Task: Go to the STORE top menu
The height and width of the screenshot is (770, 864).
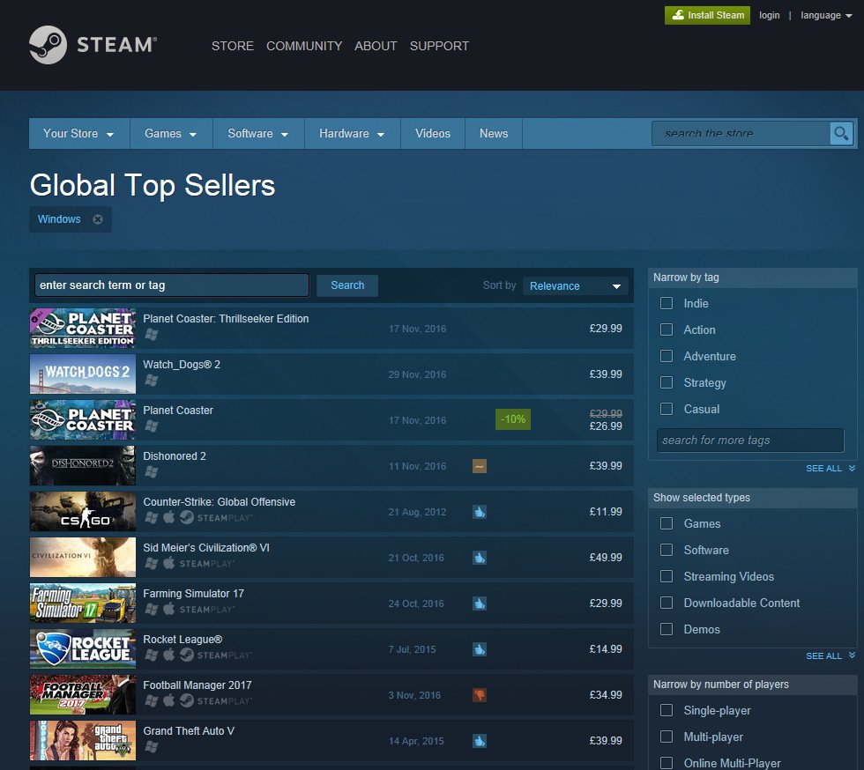Action: click(x=233, y=46)
